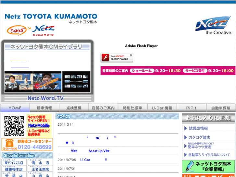The width and height of the screenshot is (236, 177).
Task: Click the お気に入りに追加 bookmark button
Action: point(208,118)
